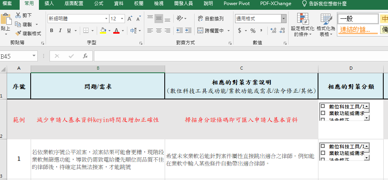Click the Paste (貼上) clipboard icon

[6, 19]
